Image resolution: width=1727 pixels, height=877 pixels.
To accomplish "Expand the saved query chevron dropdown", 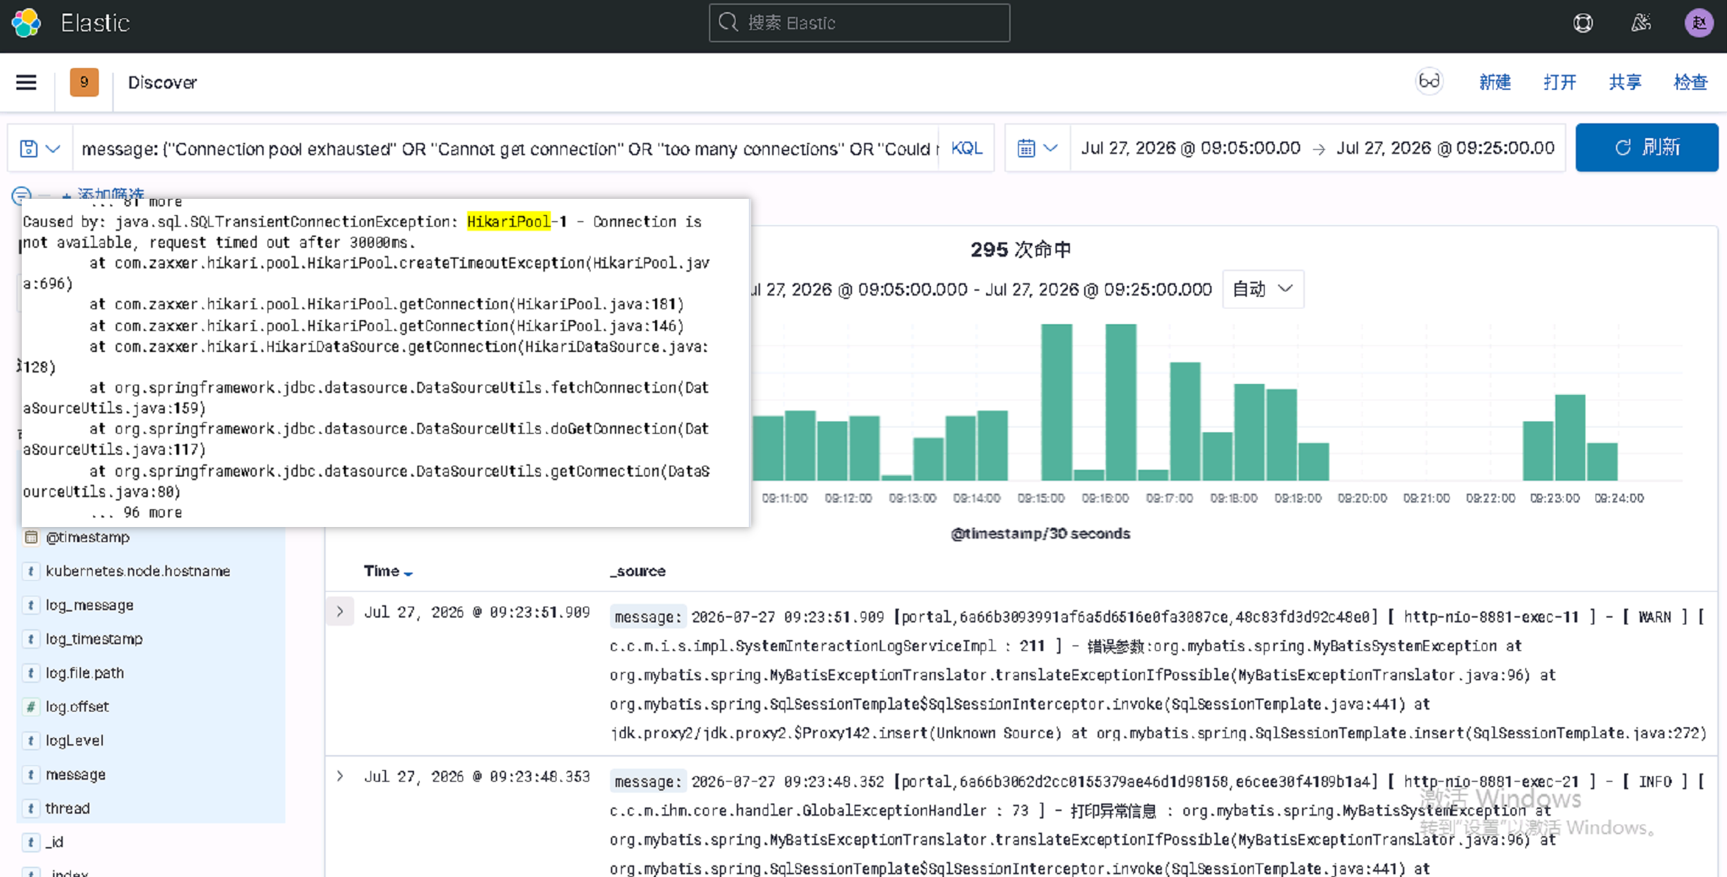I will pyautogui.click(x=53, y=148).
